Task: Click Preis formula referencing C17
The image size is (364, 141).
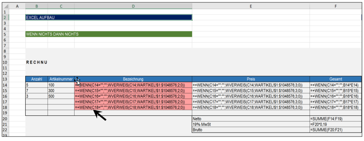Action: pyautogui.click(x=251, y=102)
